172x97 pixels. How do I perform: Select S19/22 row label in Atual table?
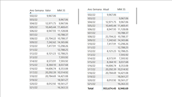click(x=91, y=77)
